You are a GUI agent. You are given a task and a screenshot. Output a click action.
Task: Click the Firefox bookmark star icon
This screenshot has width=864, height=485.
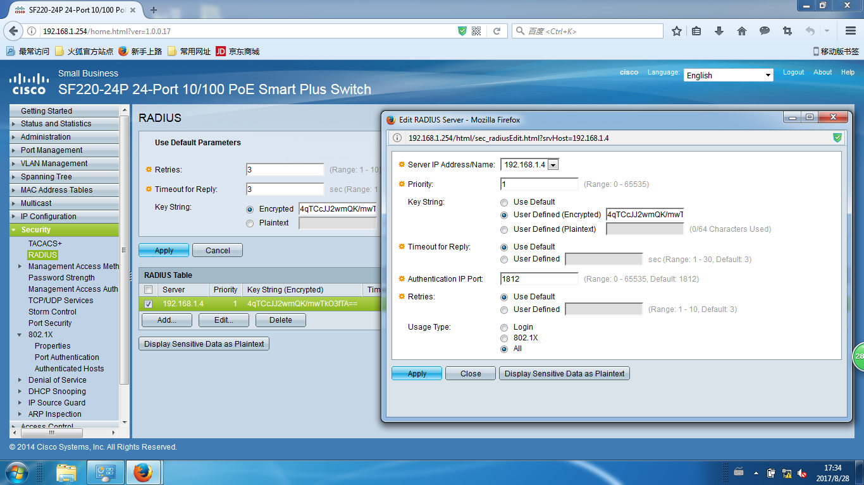point(676,31)
